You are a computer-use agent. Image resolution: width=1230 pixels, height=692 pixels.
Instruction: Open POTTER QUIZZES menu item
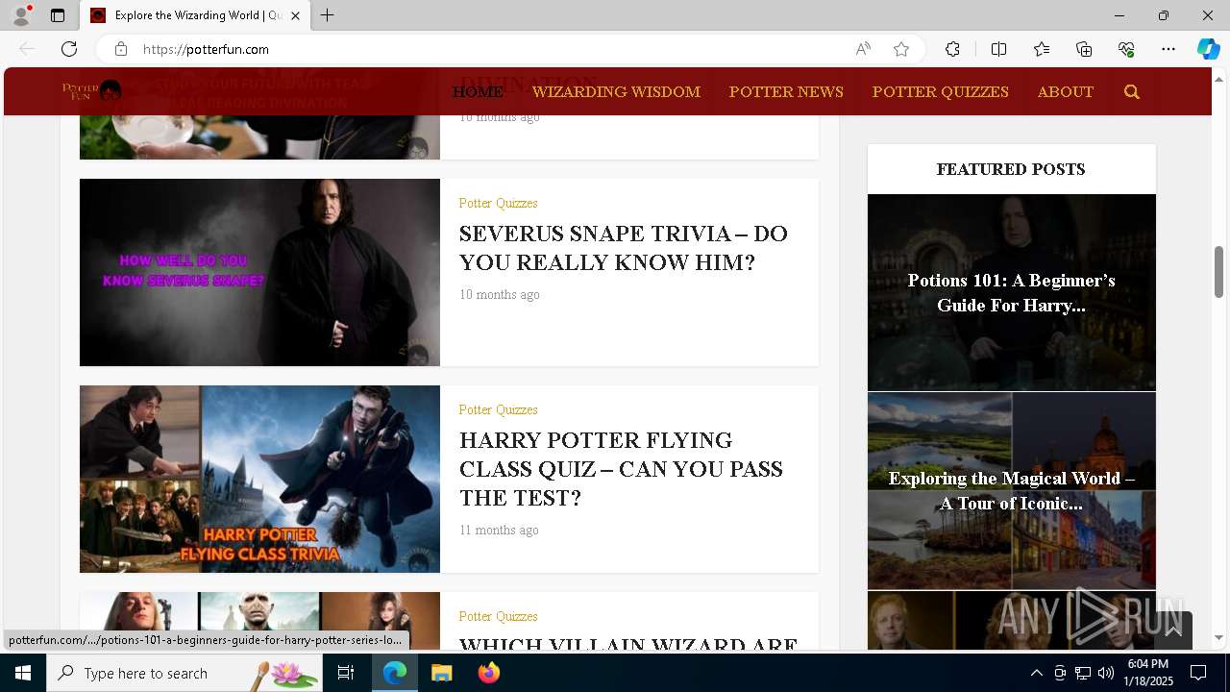click(941, 92)
